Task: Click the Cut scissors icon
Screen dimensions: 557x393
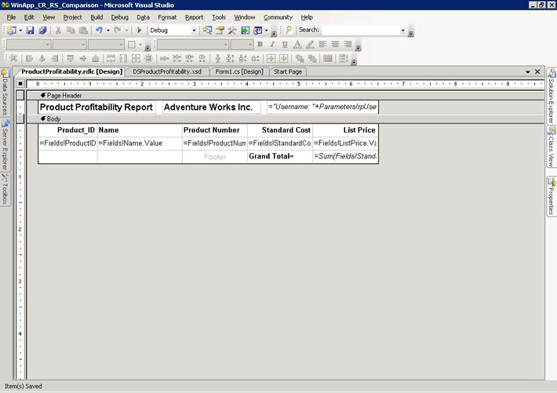Action: pos(58,31)
